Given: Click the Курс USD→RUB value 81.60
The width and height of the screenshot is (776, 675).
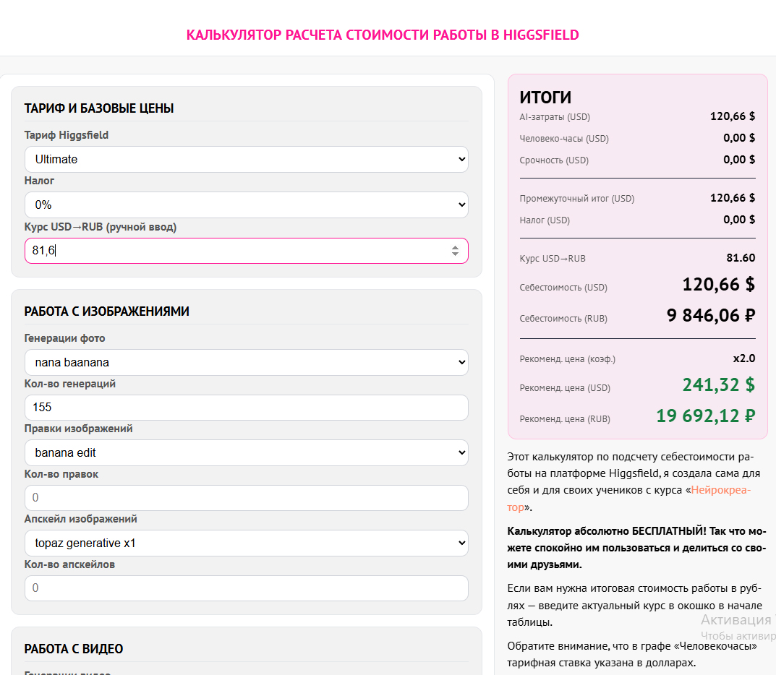Looking at the screenshot, I should pos(741,257).
